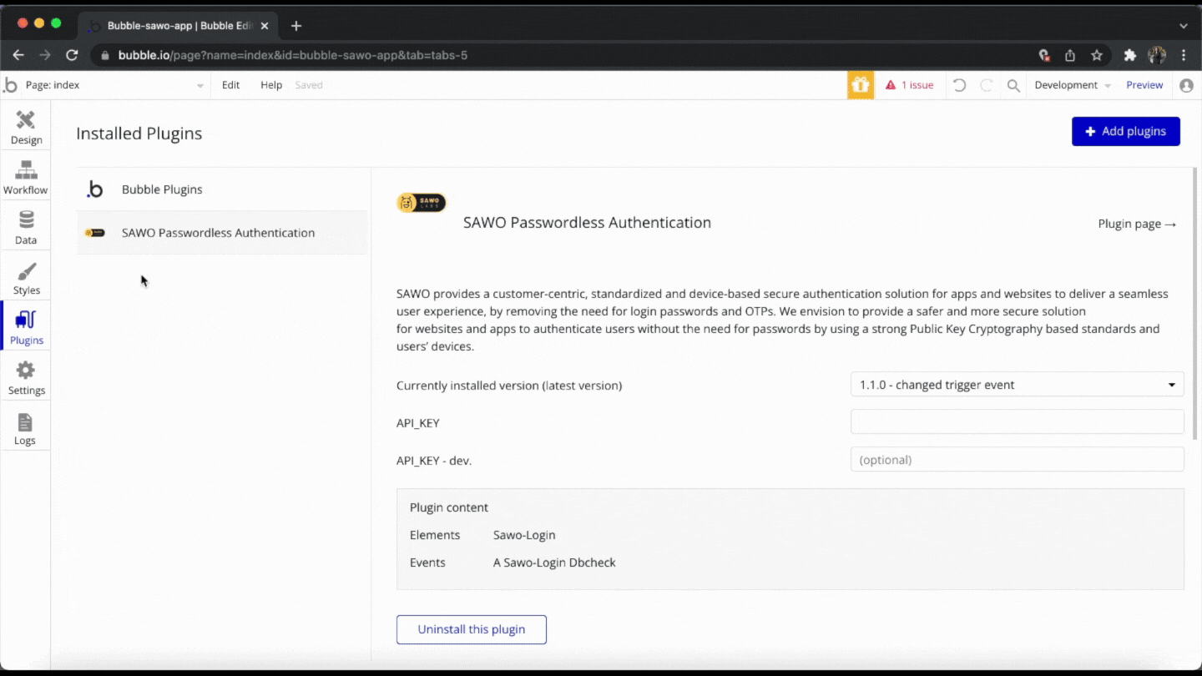The height and width of the screenshot is (676, 1202).
Task: Click the Add plugins button
Action: 1125,131
